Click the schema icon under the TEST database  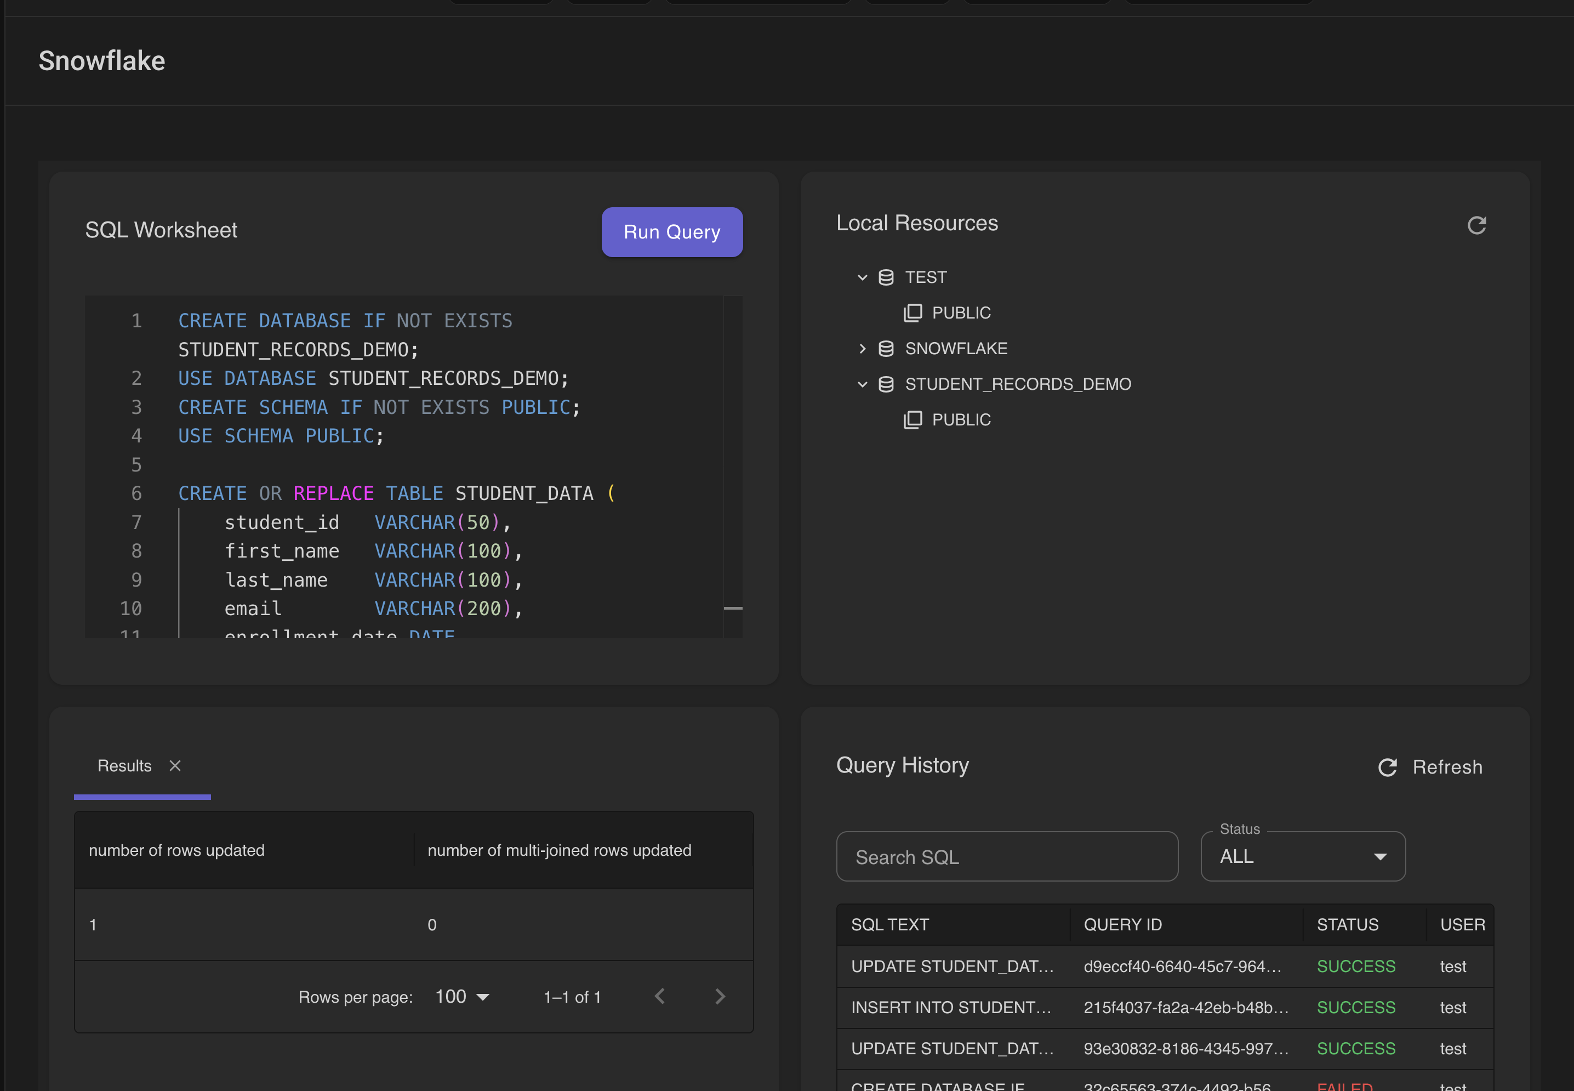click(913, 312)
